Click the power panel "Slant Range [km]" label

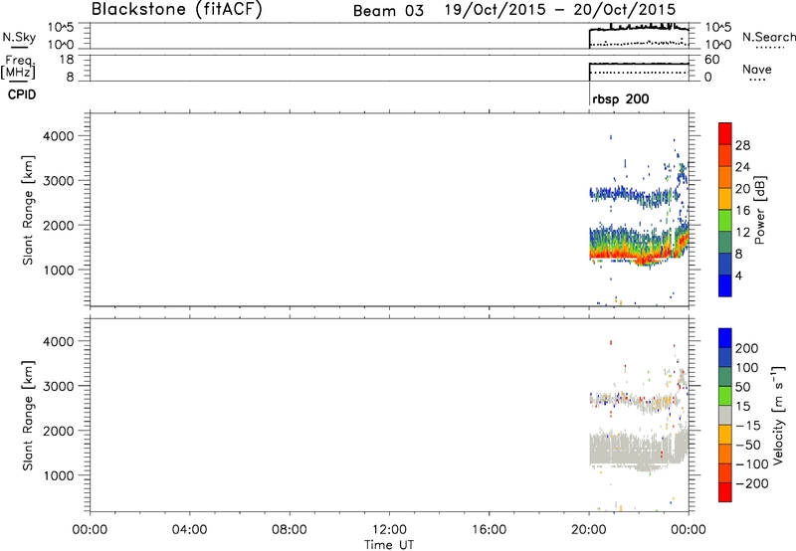click(28, 210)
